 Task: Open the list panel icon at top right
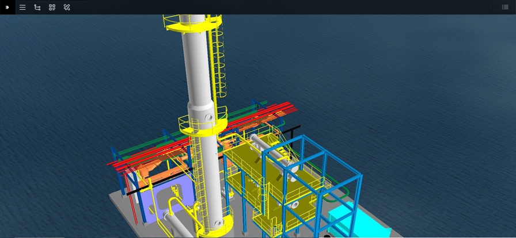(505, 7)
